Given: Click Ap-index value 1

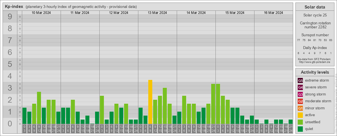Looking at the screenshot, I should (331, 53).
